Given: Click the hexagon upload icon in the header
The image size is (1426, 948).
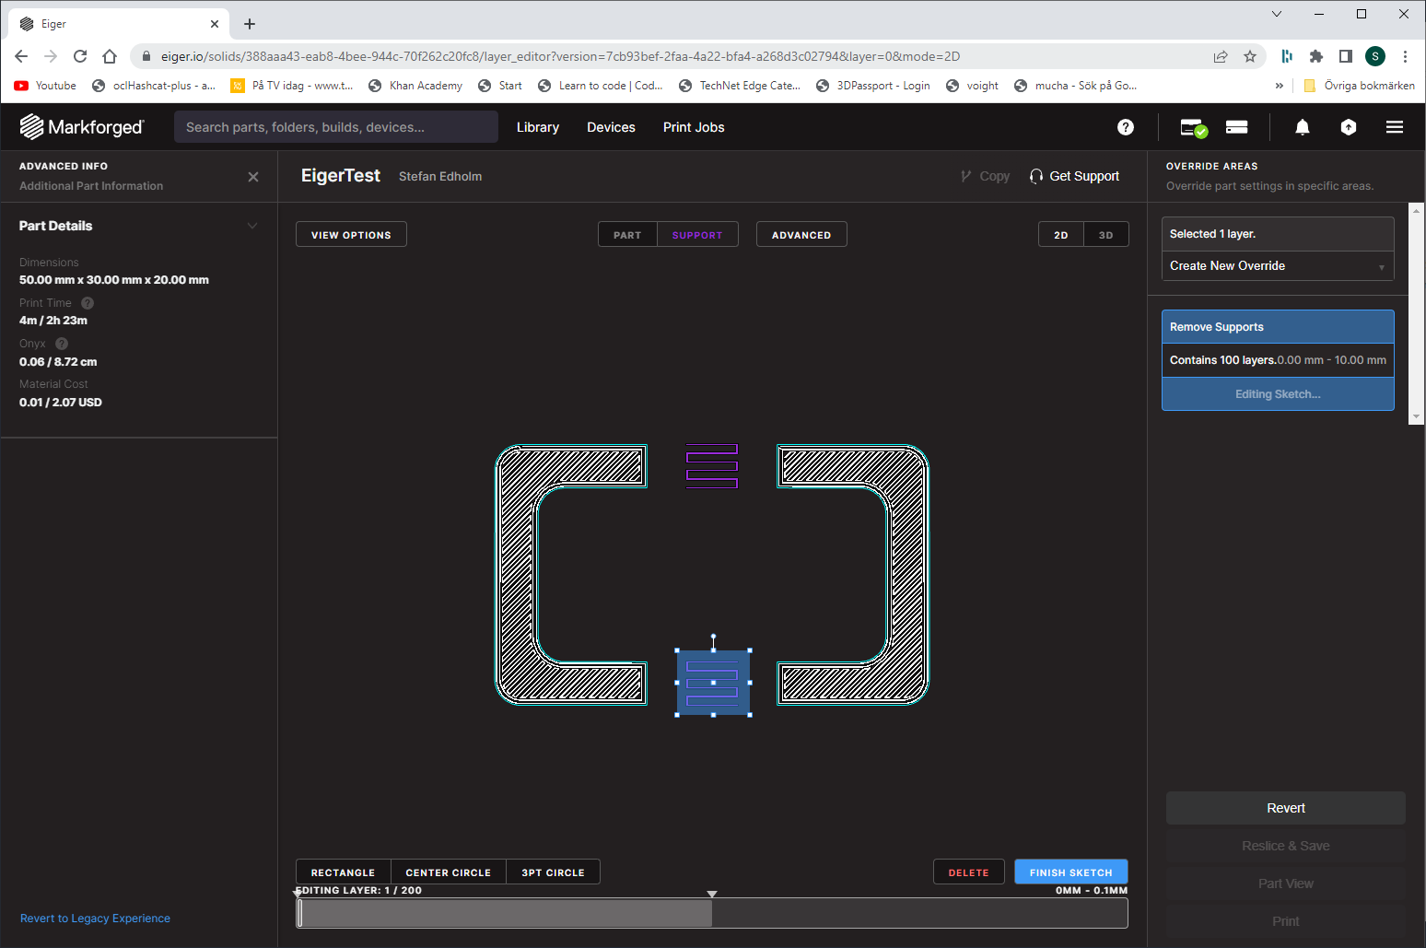Looking at the screenshot, I should click(x=1348, y=127).
